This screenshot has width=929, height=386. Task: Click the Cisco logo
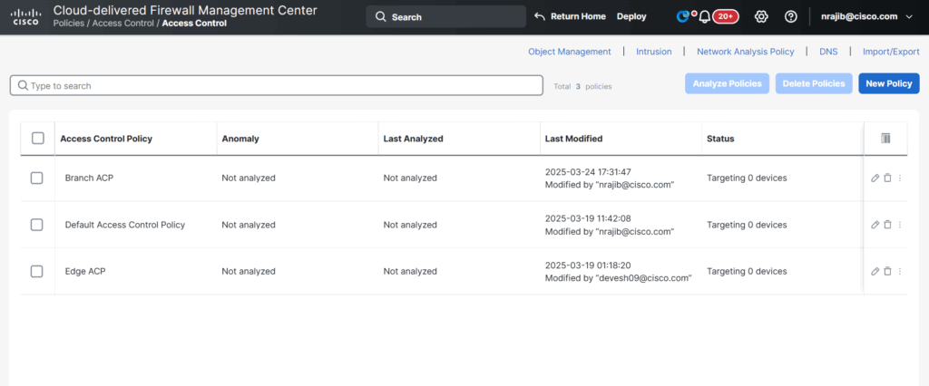tap(25, 16)
